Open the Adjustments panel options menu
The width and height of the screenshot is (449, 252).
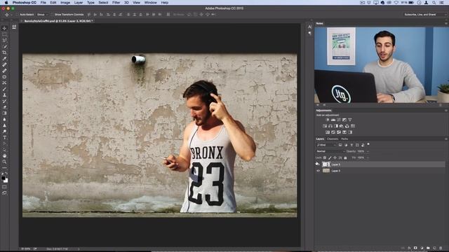point(446,111)
